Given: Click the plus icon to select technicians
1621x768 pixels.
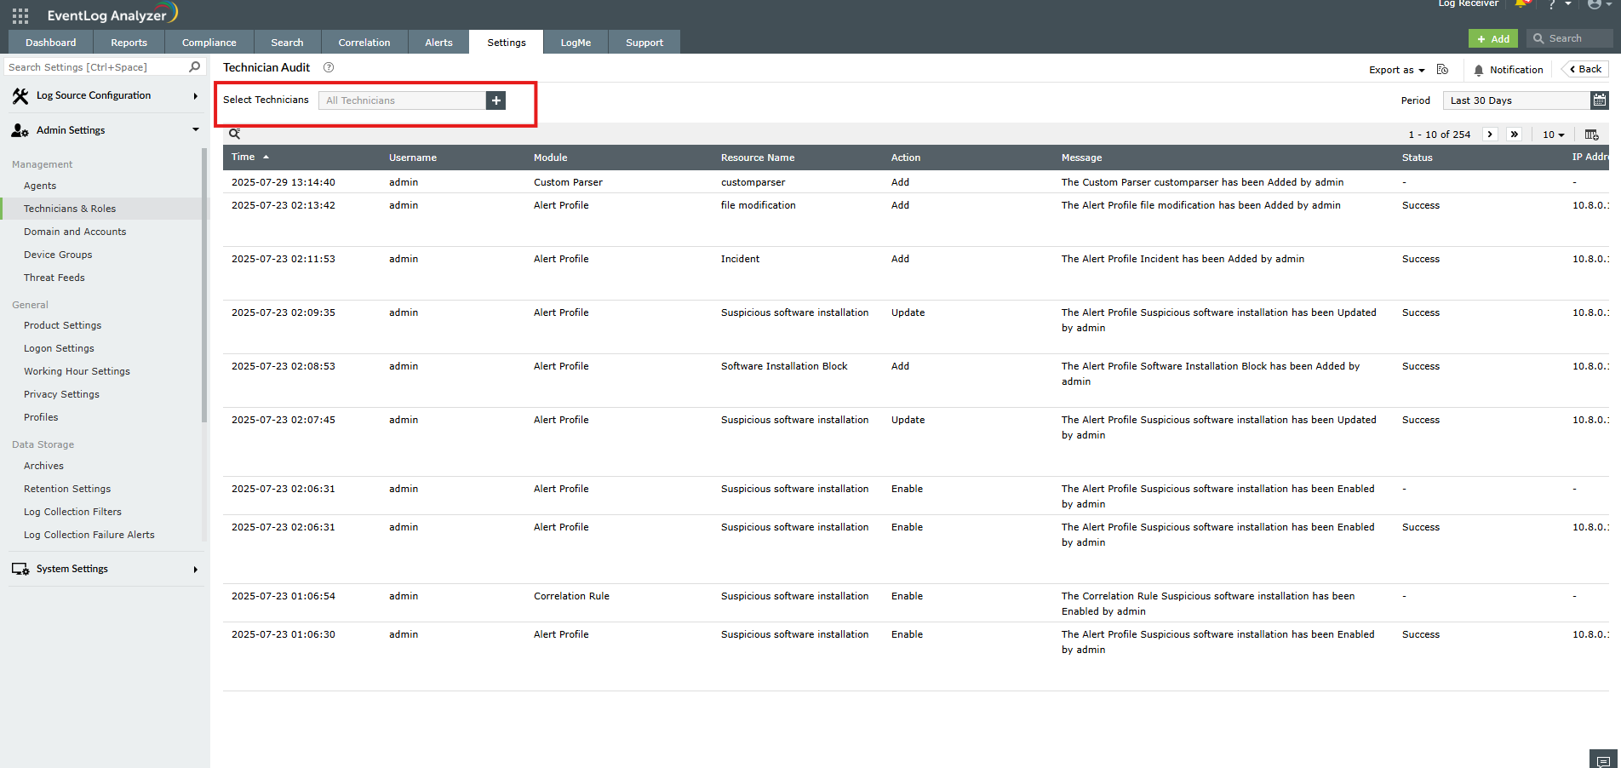Looking at the screenshot, I should 495,100.
